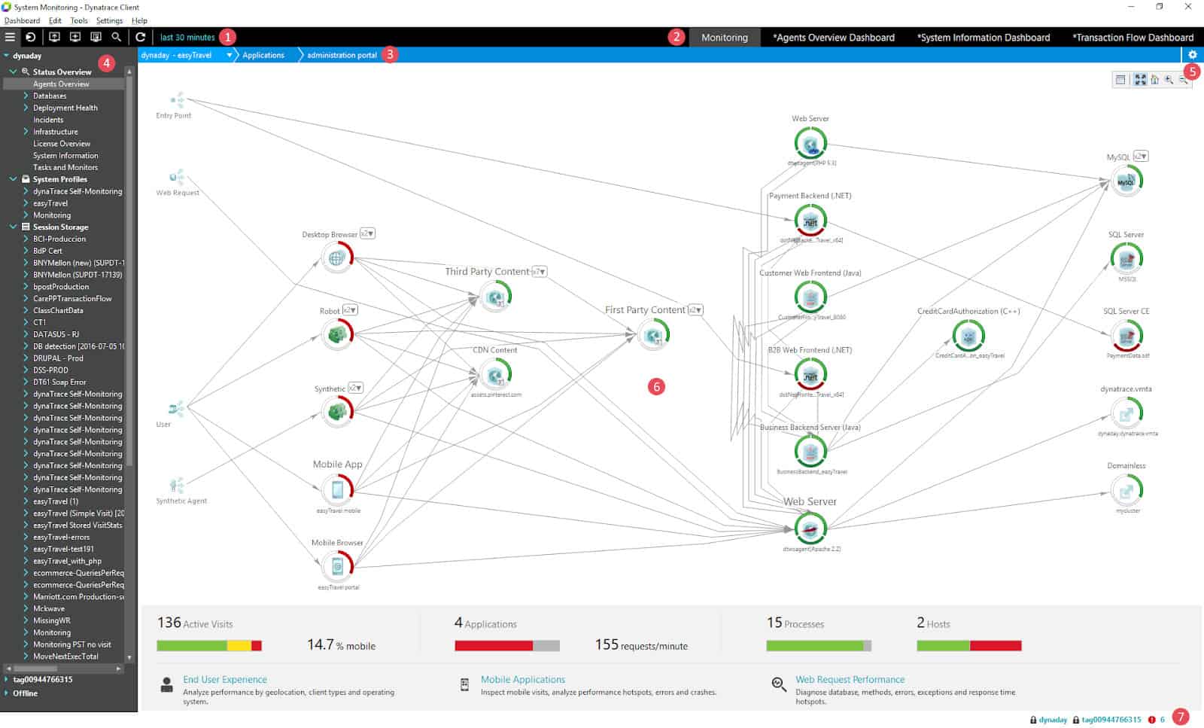Open the Settings menu

click(x=109, y=20)
